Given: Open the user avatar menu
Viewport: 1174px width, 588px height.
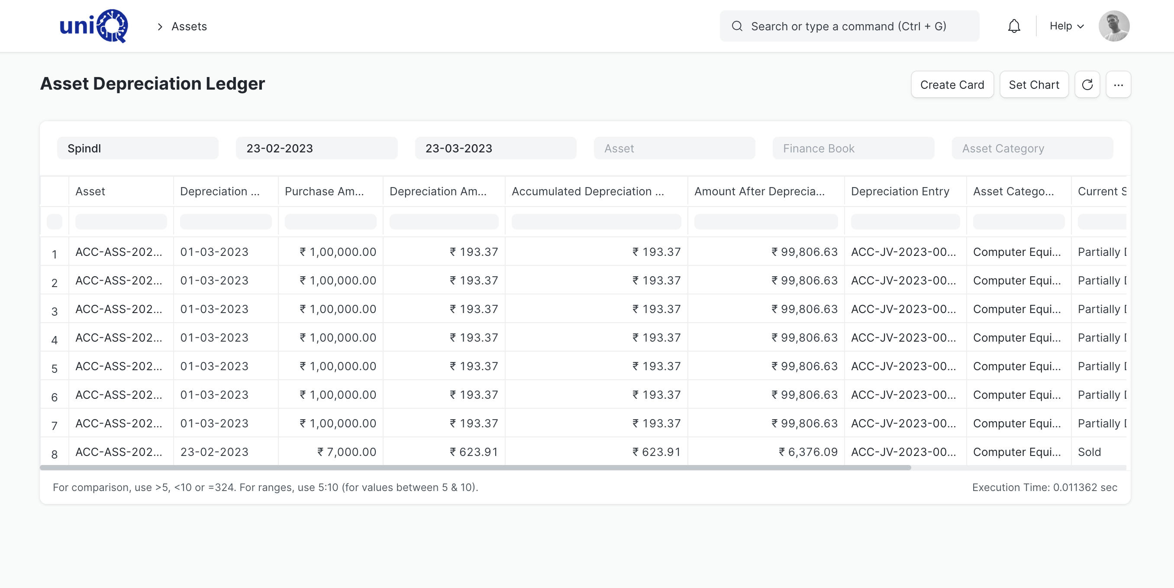Looking at the screenshot, I should pos(1113,26).
